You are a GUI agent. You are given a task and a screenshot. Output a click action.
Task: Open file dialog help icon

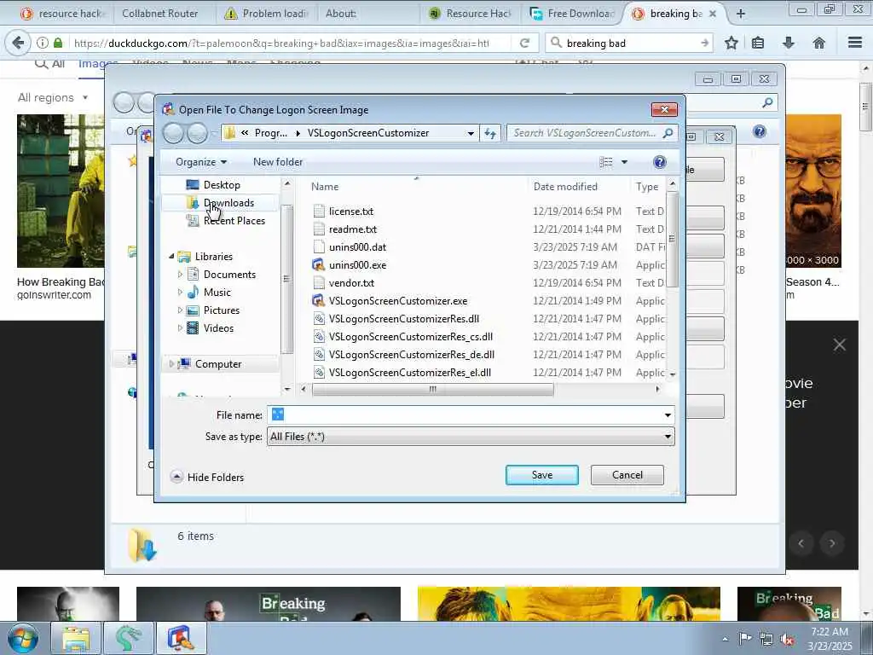point(659,161)
